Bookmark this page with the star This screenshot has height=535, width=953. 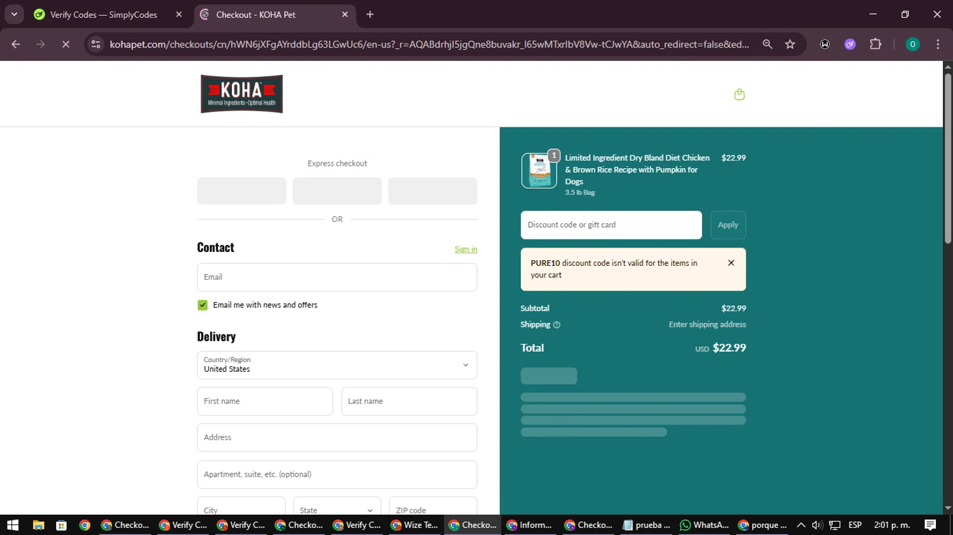pyautogui.click(x=790, y=44)
